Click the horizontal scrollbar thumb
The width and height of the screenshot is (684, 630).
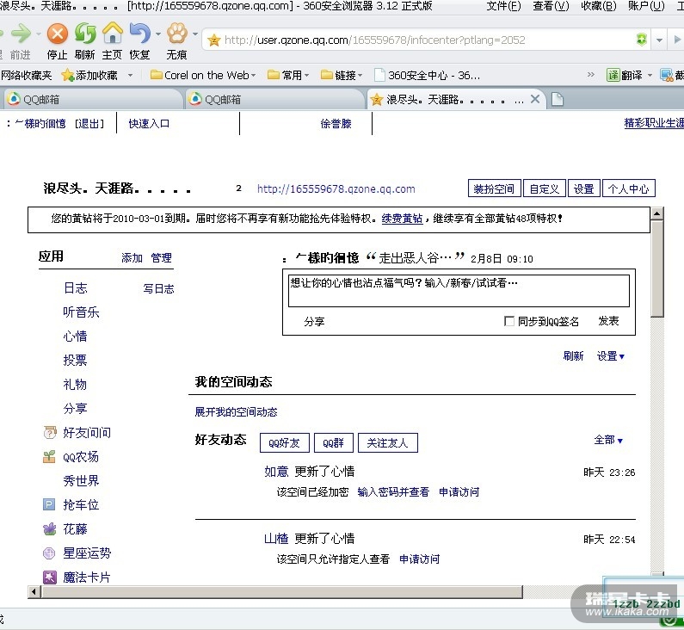(282, 592)
